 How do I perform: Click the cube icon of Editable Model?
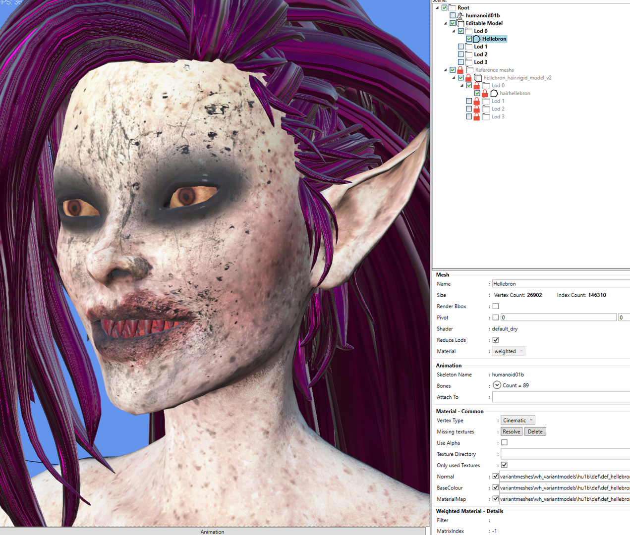460,23
